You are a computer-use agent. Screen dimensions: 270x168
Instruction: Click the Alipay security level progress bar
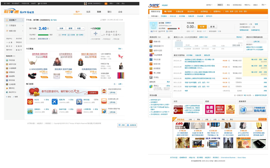coord(172,28)
